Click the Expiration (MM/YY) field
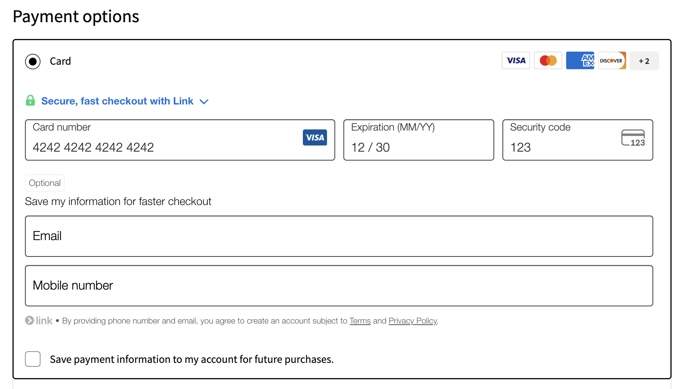 coord(418,147)
